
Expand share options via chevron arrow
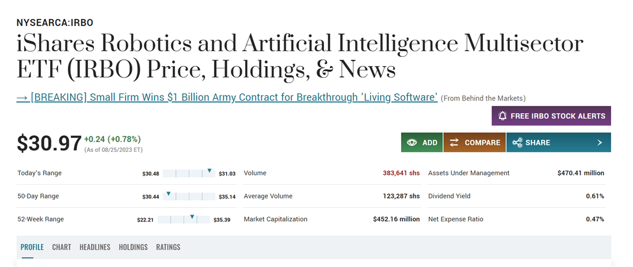(600, 143)
